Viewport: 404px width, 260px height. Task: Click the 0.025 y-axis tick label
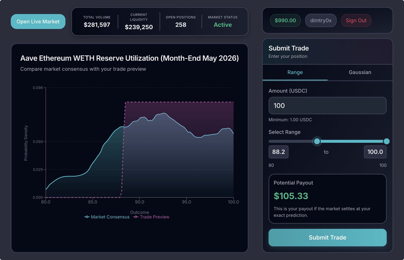37,169
